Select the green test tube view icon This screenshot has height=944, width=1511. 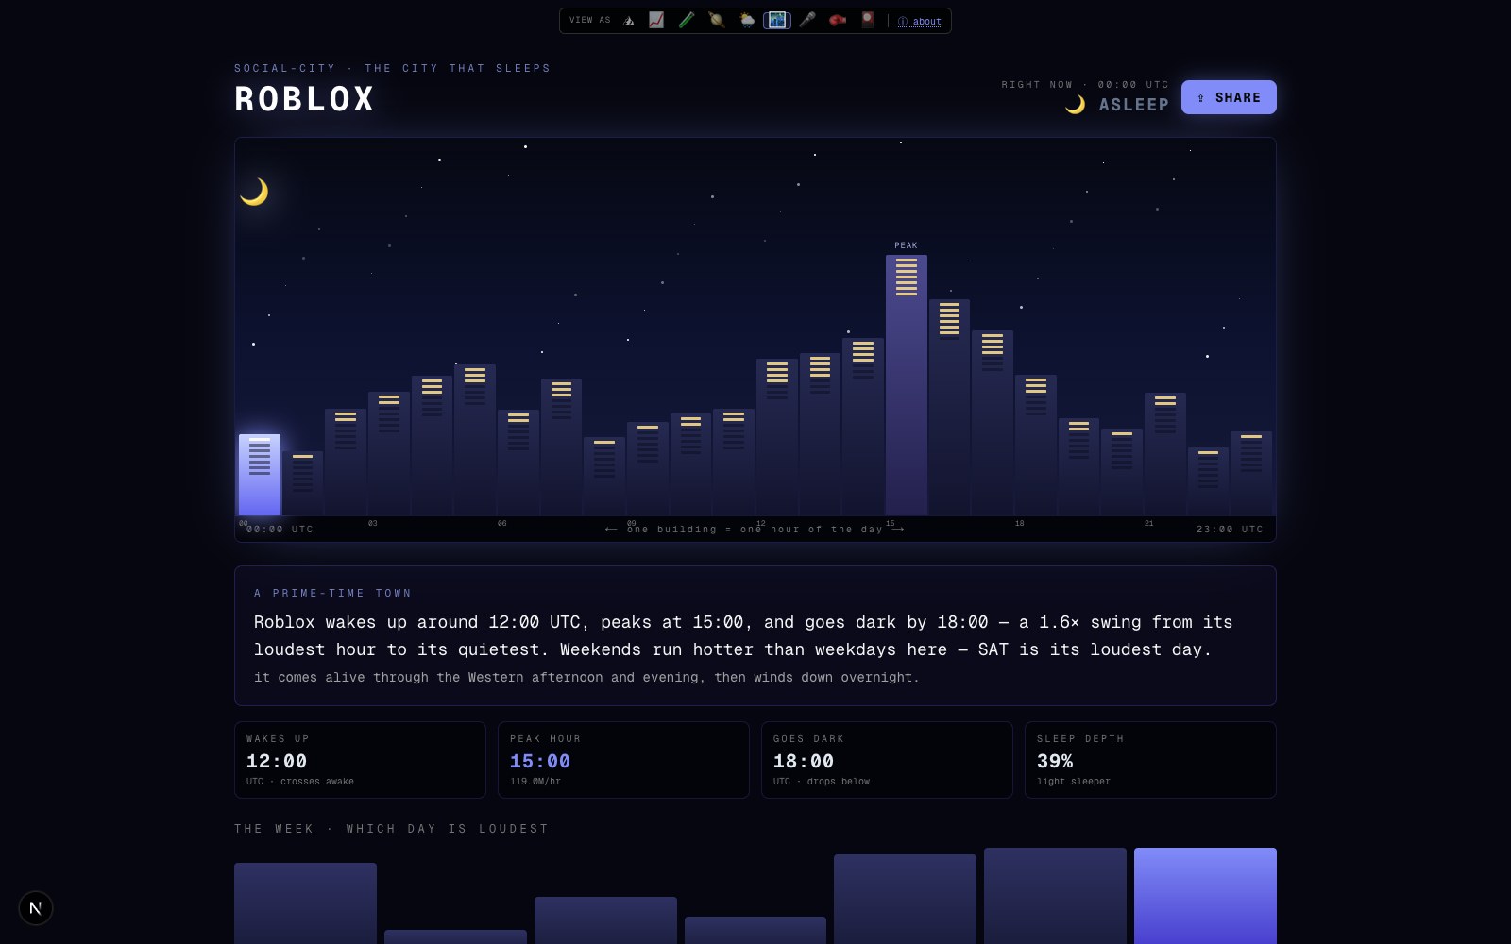(x=687, y=21)
